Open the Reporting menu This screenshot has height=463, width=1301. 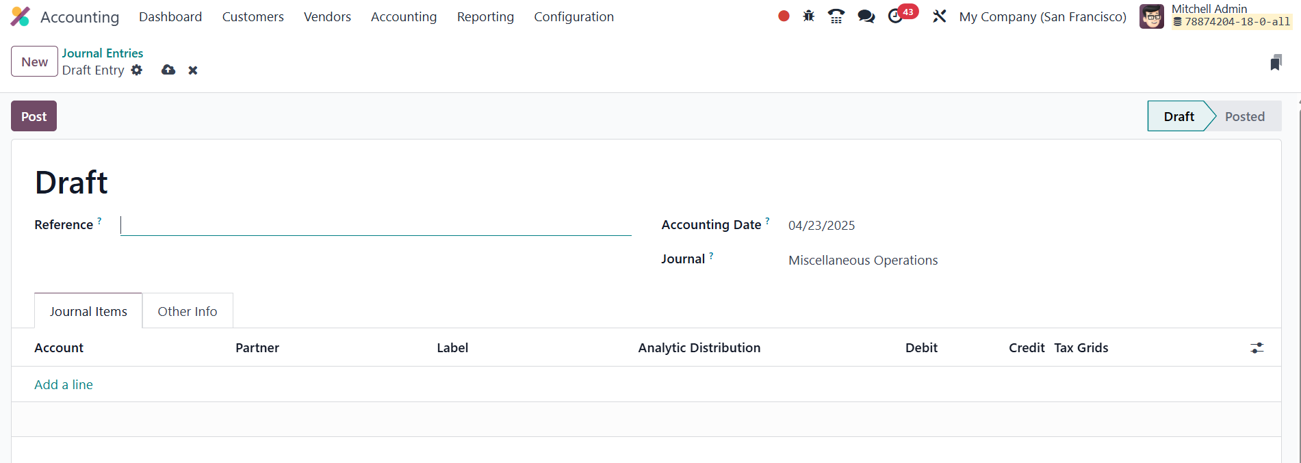pyautogui.click(x=485, y=16)
